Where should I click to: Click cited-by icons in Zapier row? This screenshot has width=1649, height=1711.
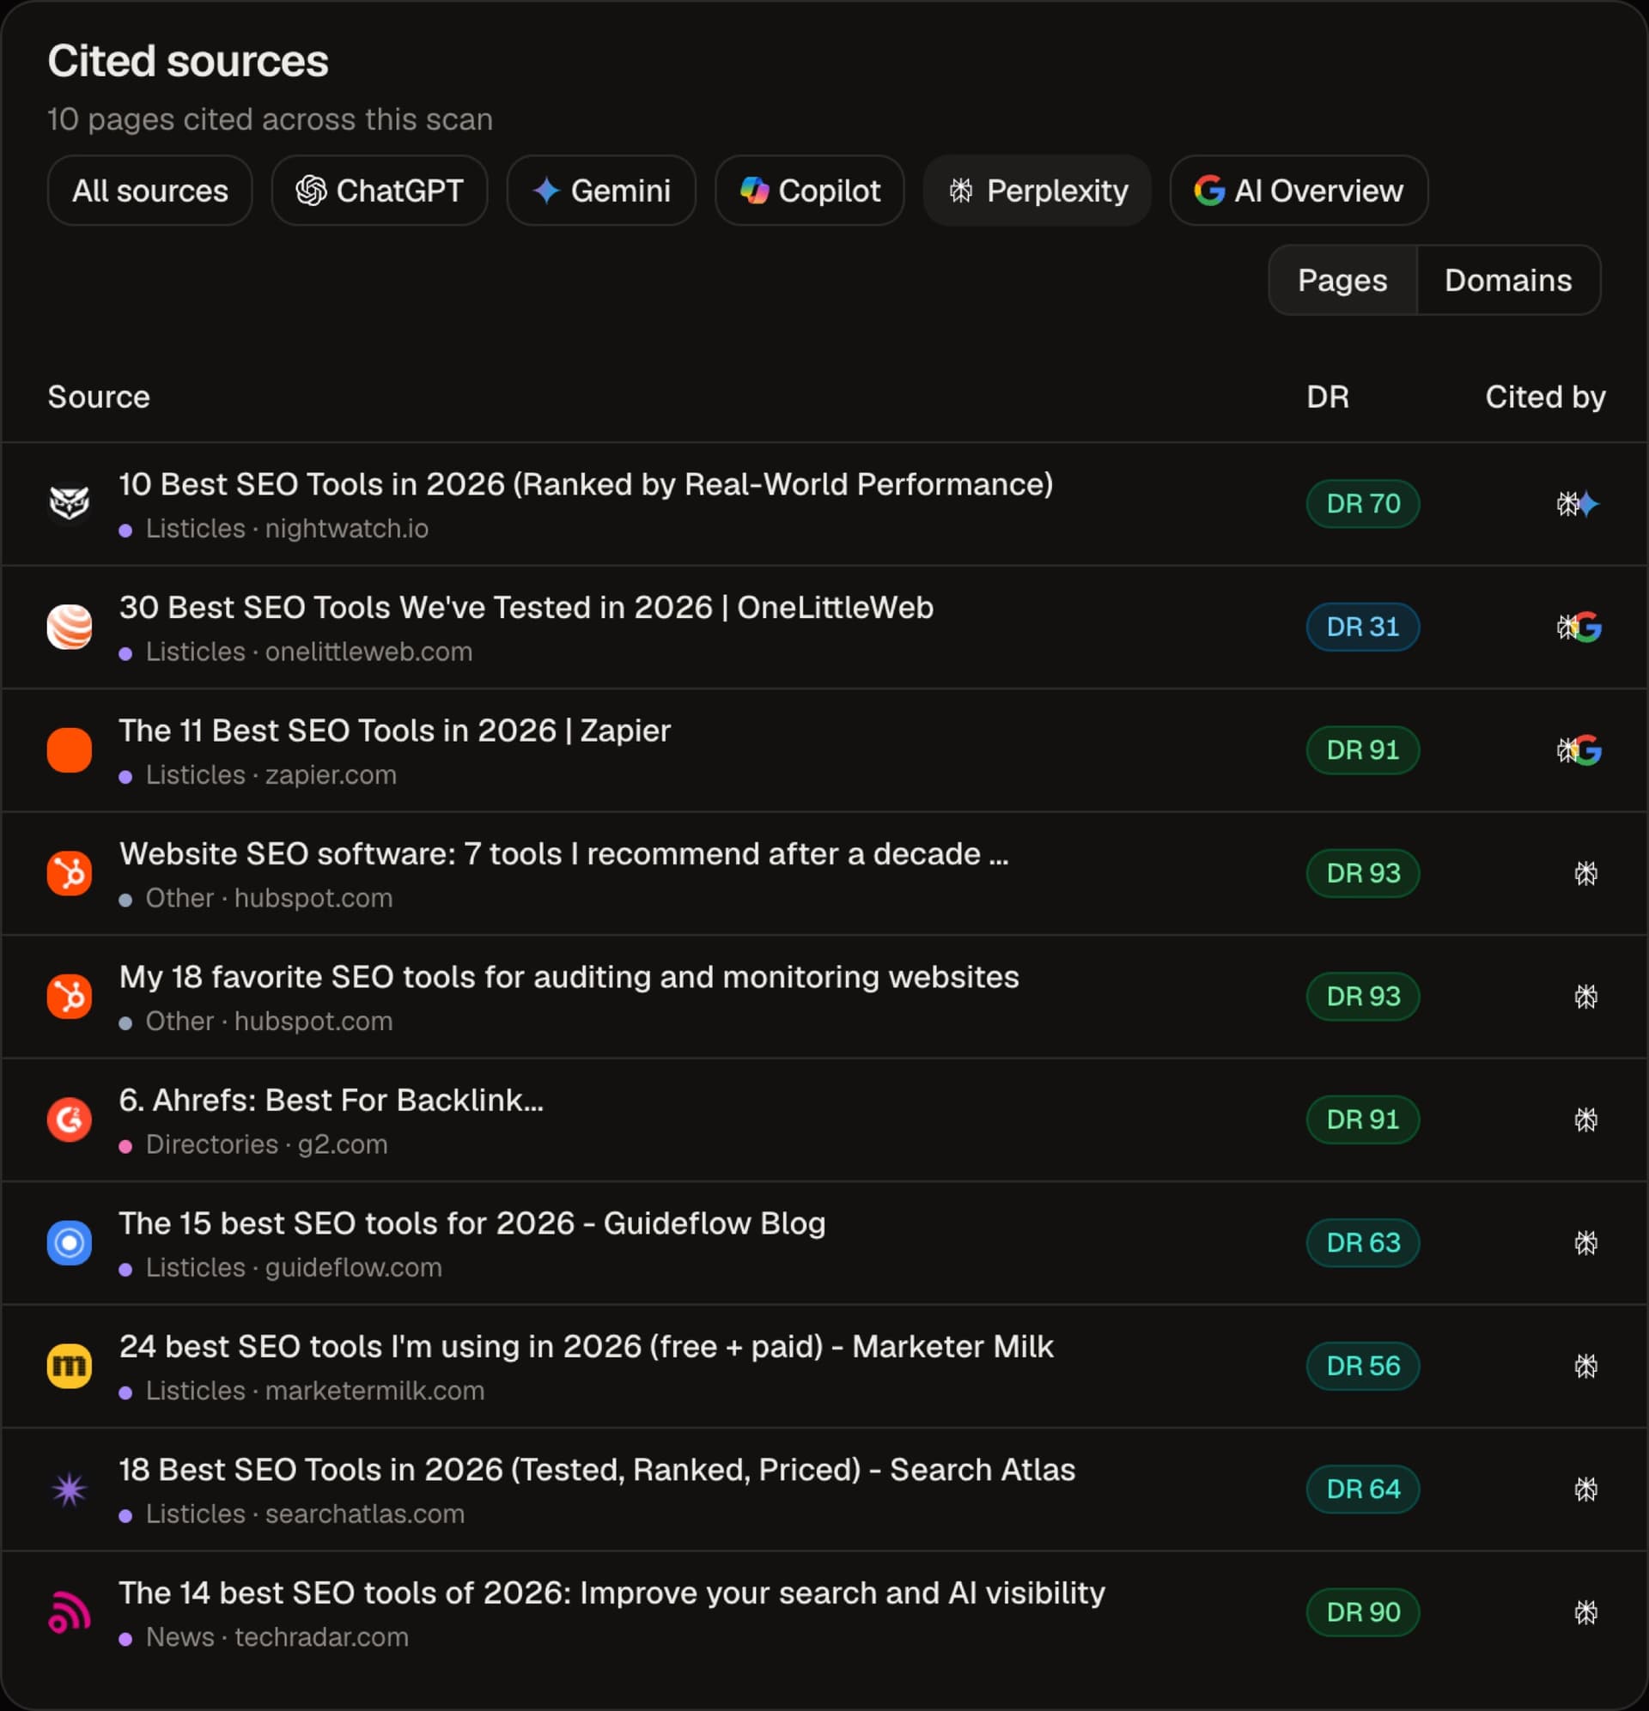[x=1579, y=749]
